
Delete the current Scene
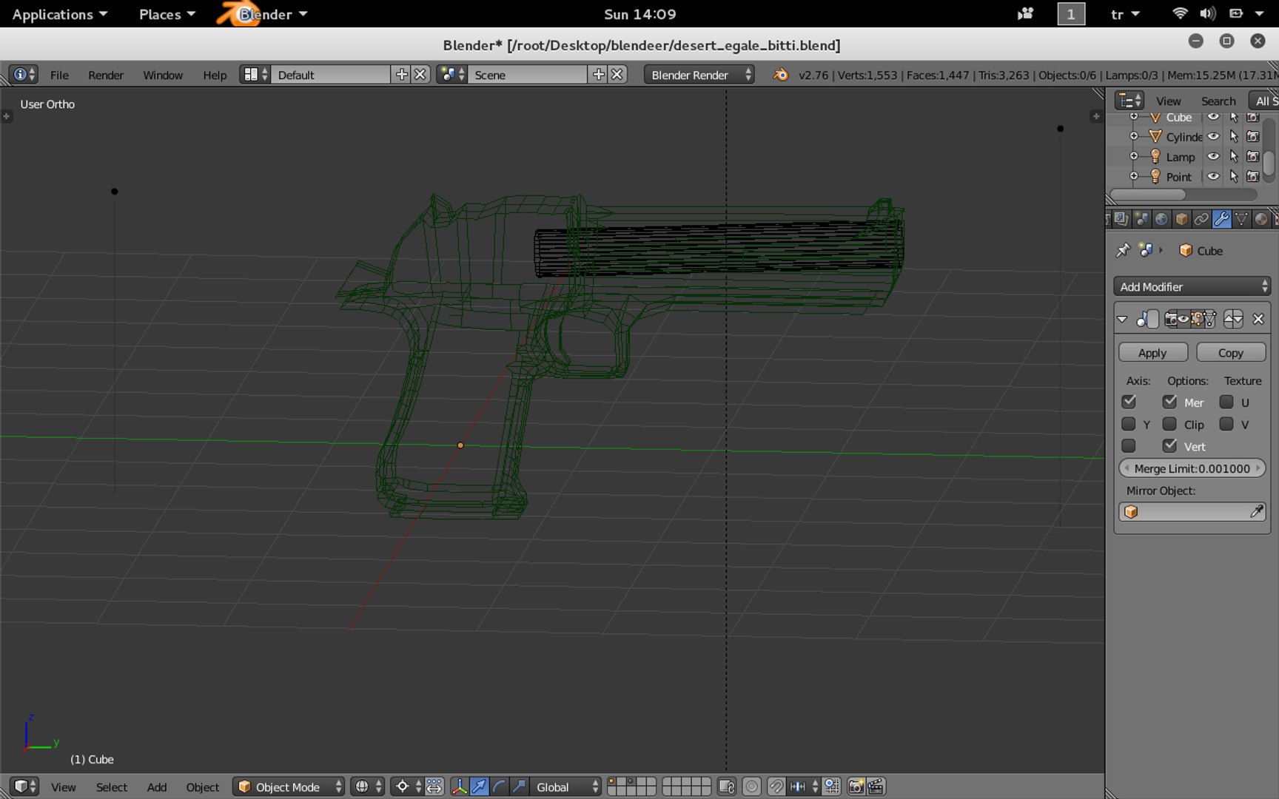tap(617, 75)
